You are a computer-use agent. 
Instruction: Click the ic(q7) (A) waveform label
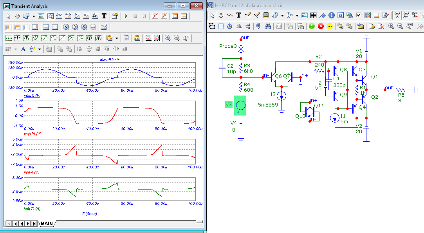[32, 209]
